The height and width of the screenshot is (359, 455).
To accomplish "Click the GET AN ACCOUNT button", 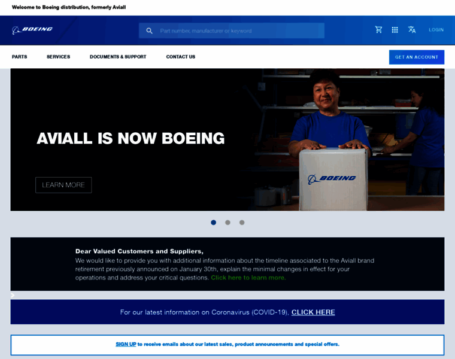I will tap(417, 57).
